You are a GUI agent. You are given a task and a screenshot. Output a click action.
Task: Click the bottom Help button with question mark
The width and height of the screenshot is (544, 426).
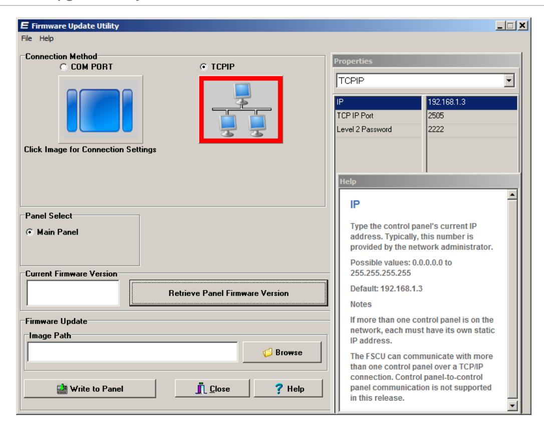289,388
